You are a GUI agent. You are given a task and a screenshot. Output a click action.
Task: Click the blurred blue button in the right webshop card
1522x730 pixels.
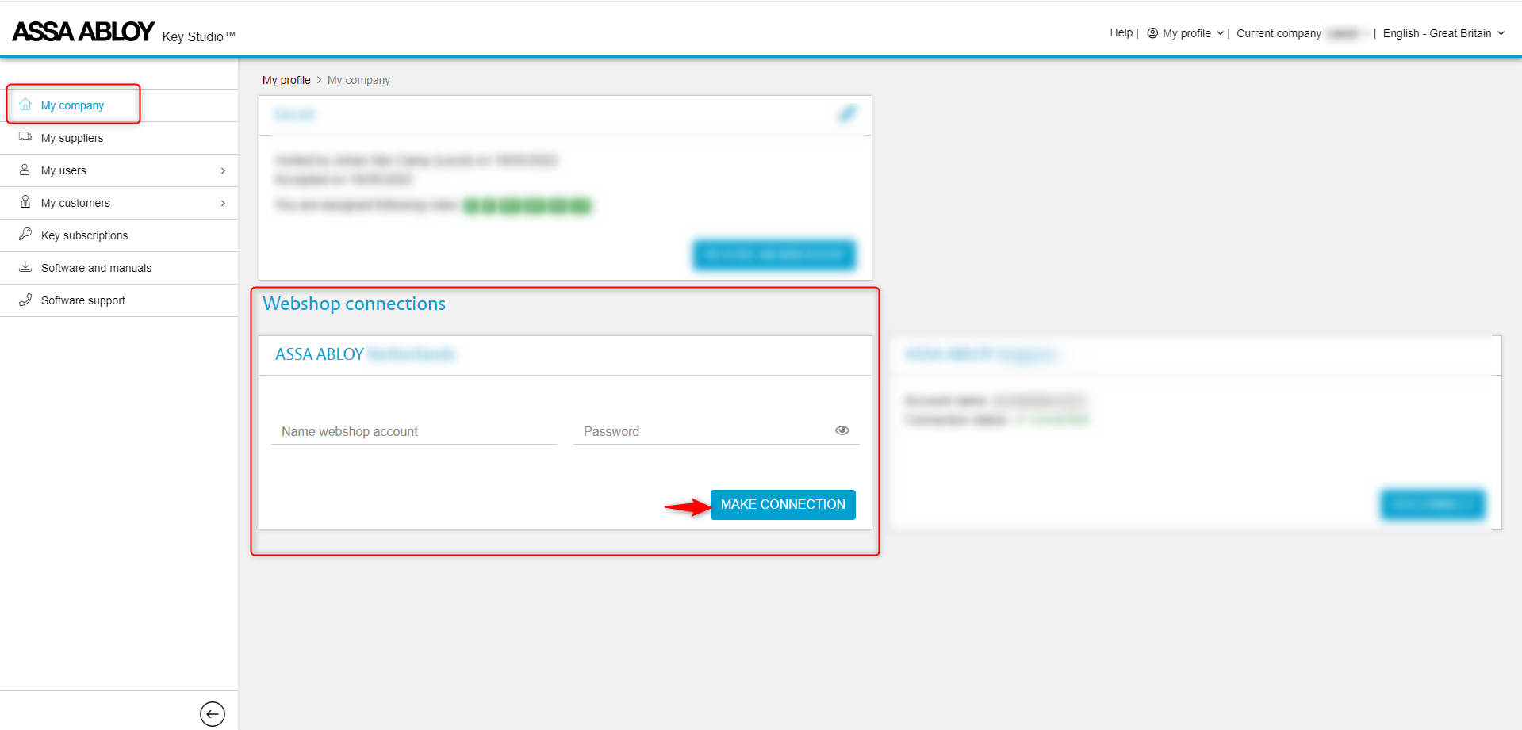click(x=1432, y=504)
